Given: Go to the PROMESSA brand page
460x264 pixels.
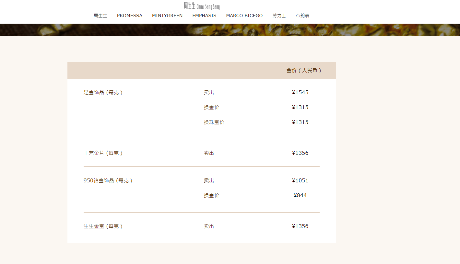Looking at the screenshot, I should click(x=130, y=16).
